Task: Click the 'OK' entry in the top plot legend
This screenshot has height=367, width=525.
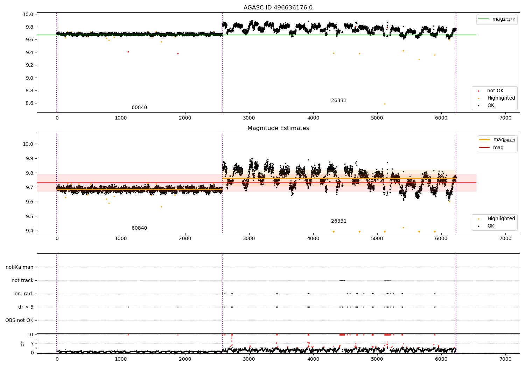Action: 491,106
